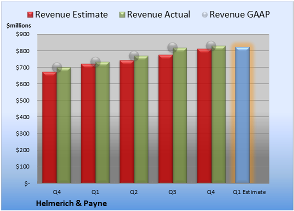The height and width of the screenshot is (211, 294).
Task: Click the 'Q1 Estimate' axis label
Action: [249, 192]
